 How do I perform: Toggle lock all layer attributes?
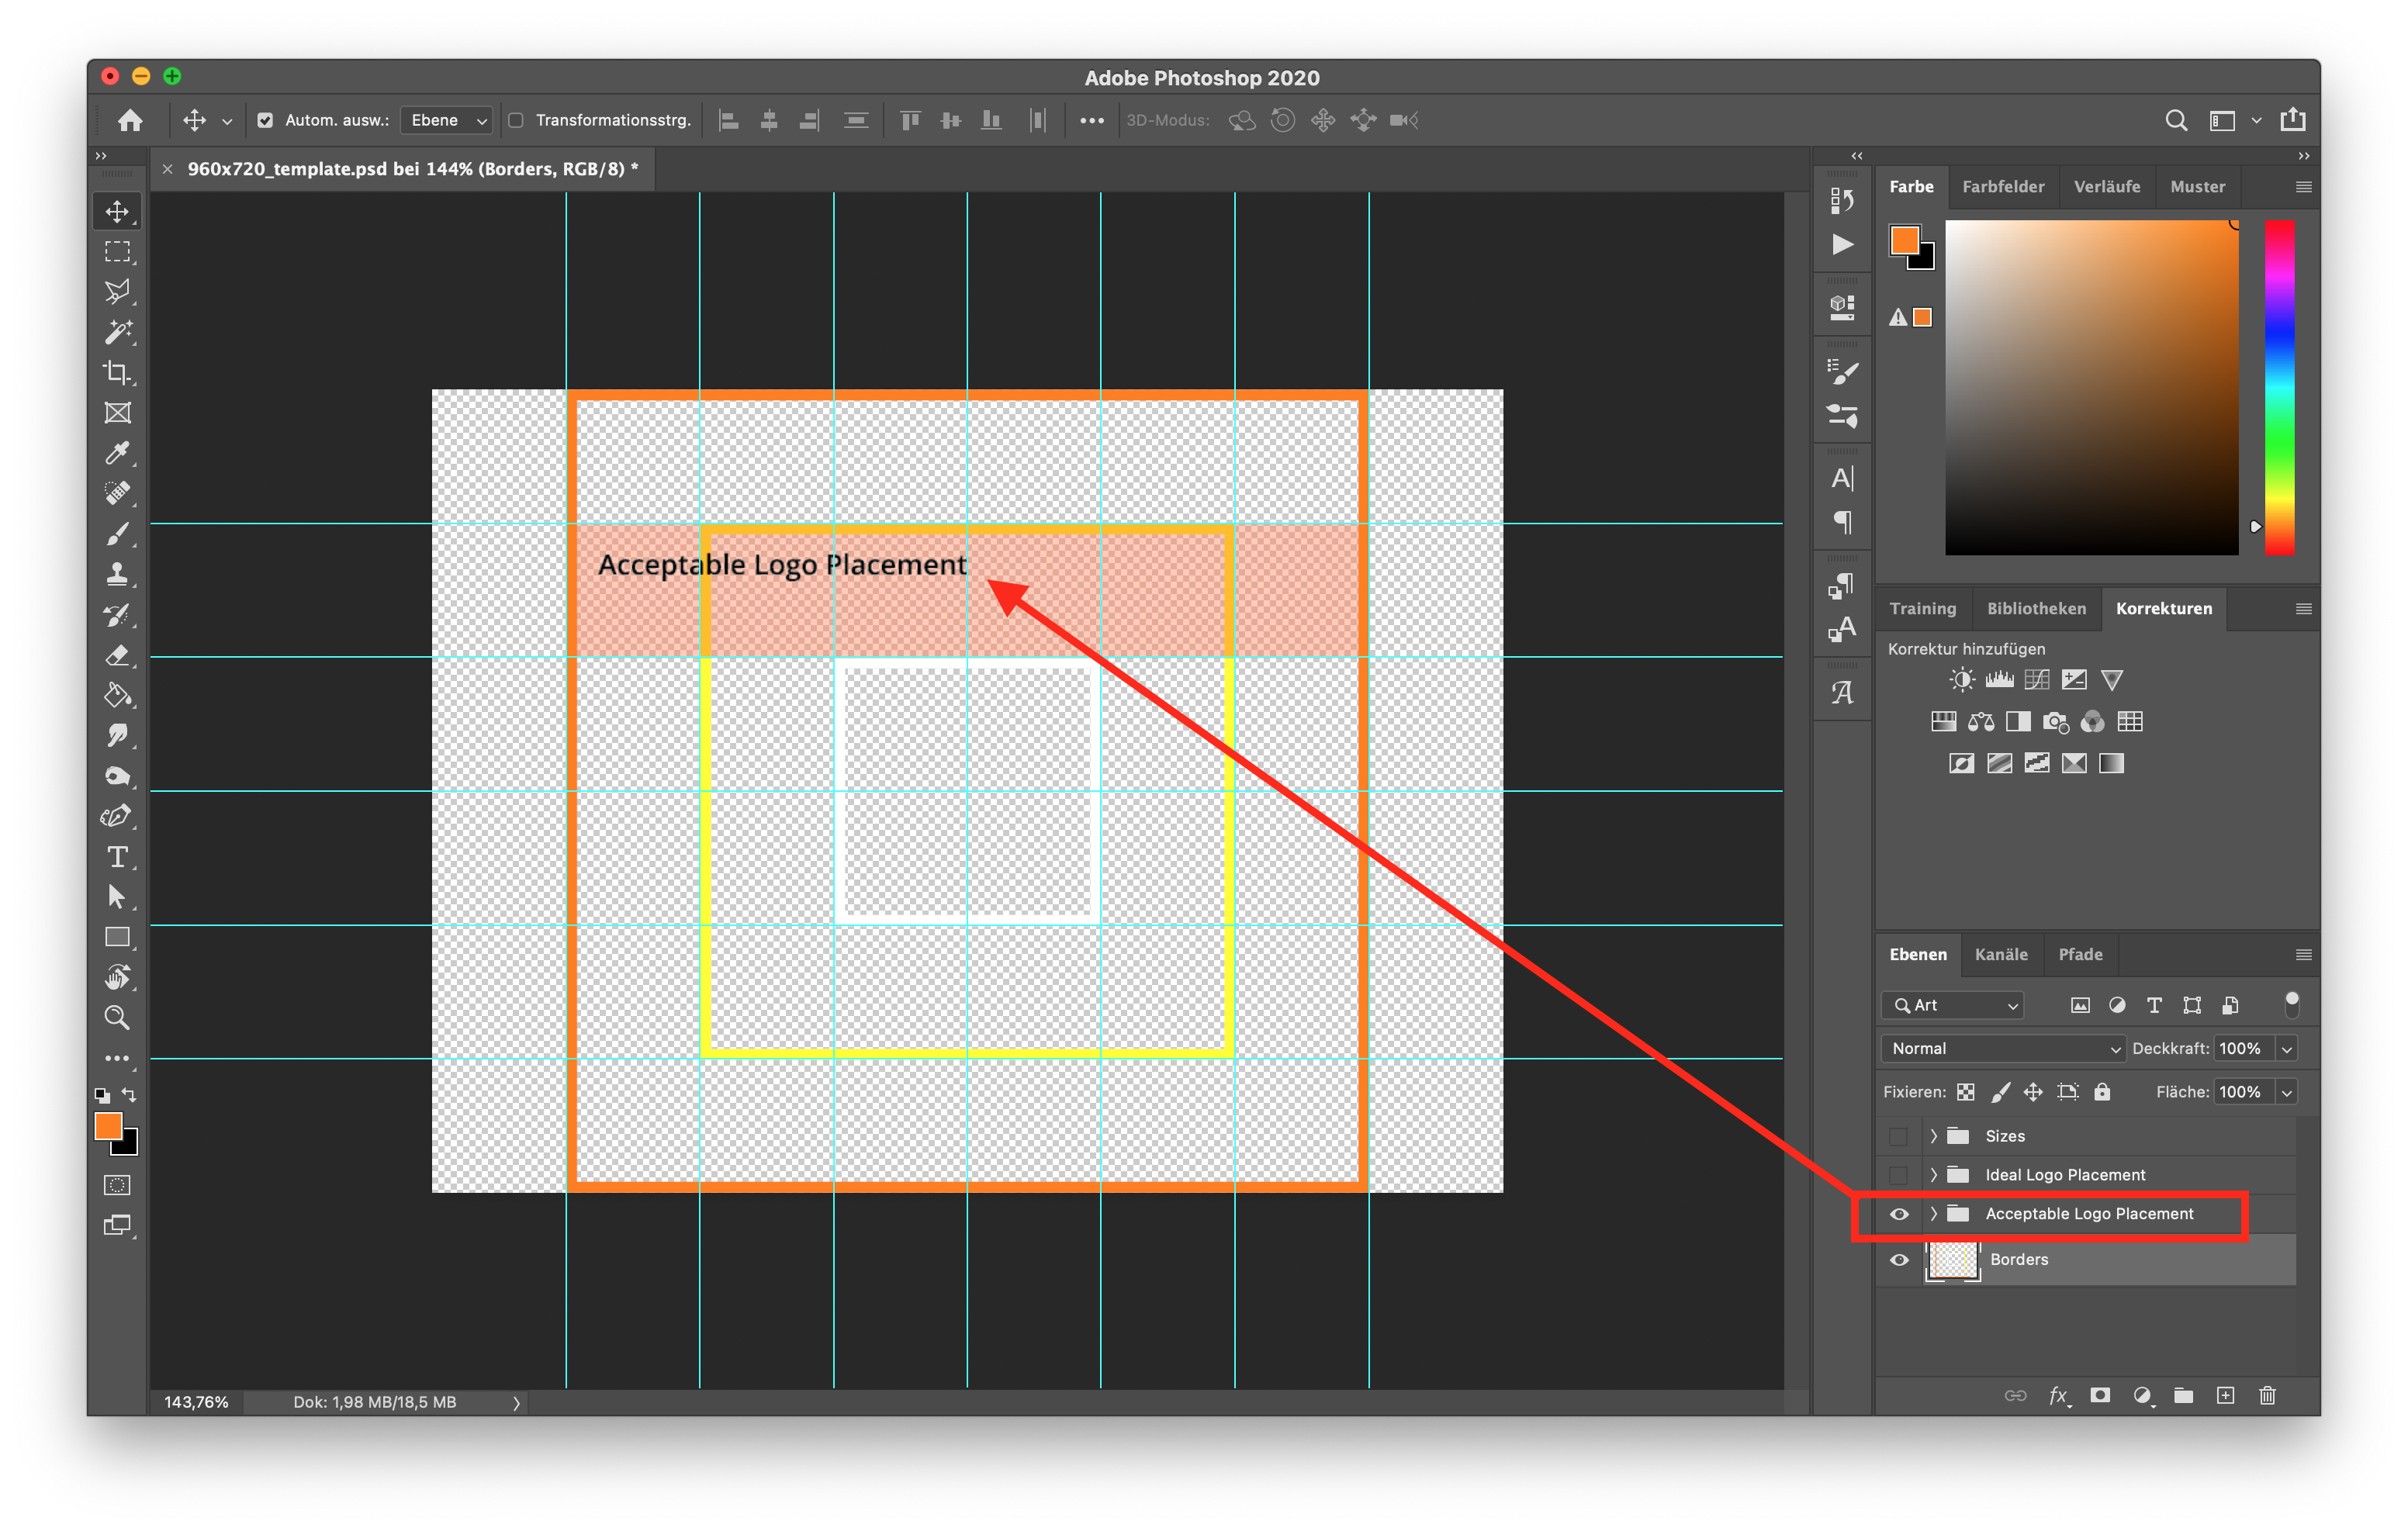click(x=2102, y=1092)
